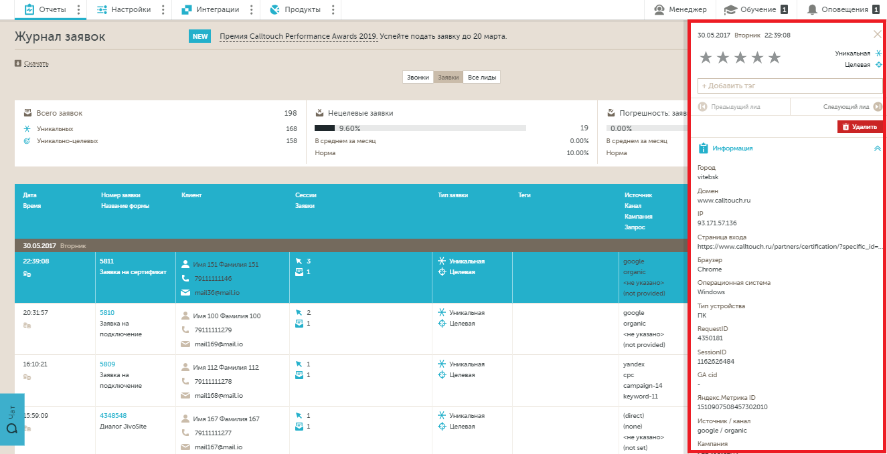
Task: Click the Обучение graduation cap icon
Action: (730, 9)
